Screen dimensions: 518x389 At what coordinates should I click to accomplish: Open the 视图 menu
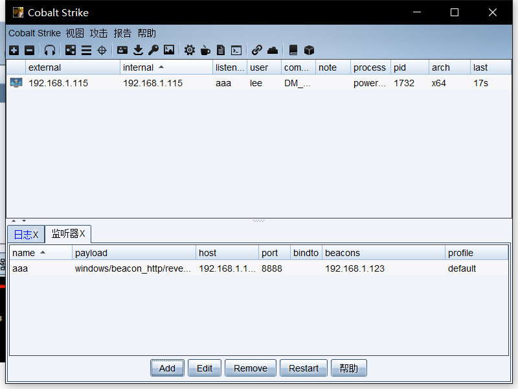pos(74,33)
